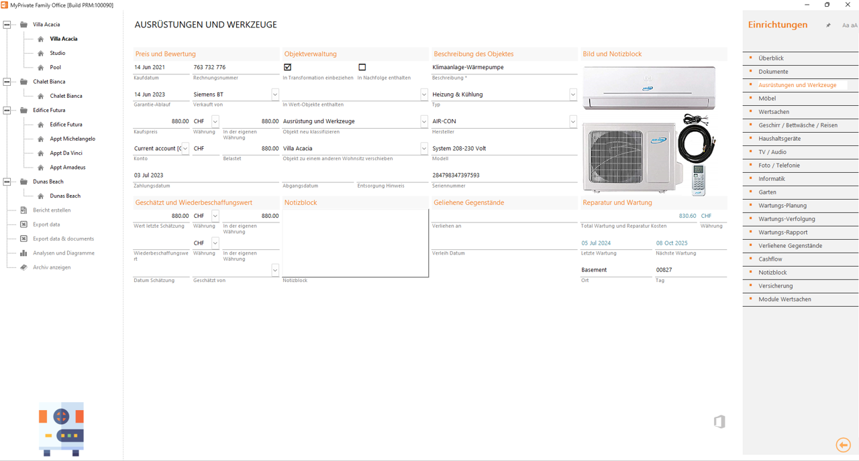
Task: Toggle the Aa aA font size control
Action: coord(850,25)
